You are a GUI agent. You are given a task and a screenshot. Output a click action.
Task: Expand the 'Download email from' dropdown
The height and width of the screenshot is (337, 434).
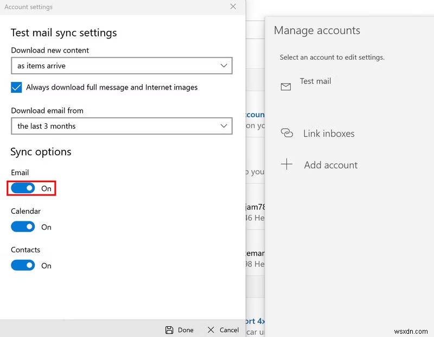(x=122, y=125)
